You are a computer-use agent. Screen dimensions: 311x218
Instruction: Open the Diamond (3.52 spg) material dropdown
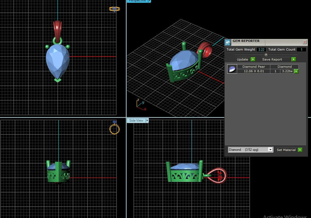click(x=270, y=150)
